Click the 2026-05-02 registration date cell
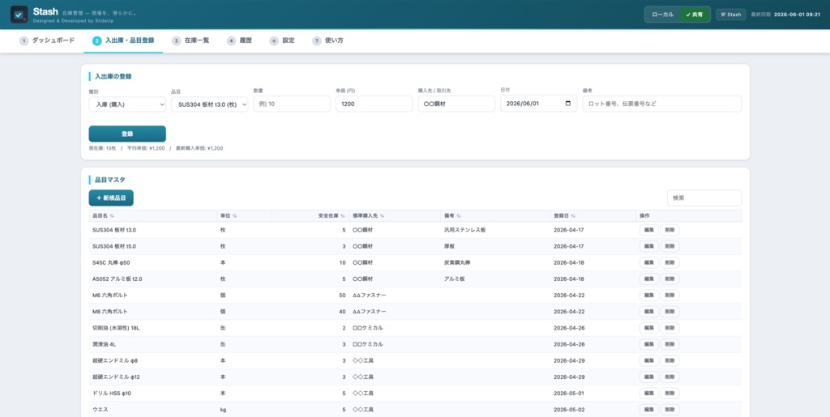The height and width of the screenshot is (417, 830). click(569, 410)
